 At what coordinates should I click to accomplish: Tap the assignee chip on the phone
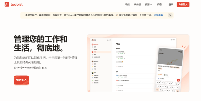pos(166,75)
